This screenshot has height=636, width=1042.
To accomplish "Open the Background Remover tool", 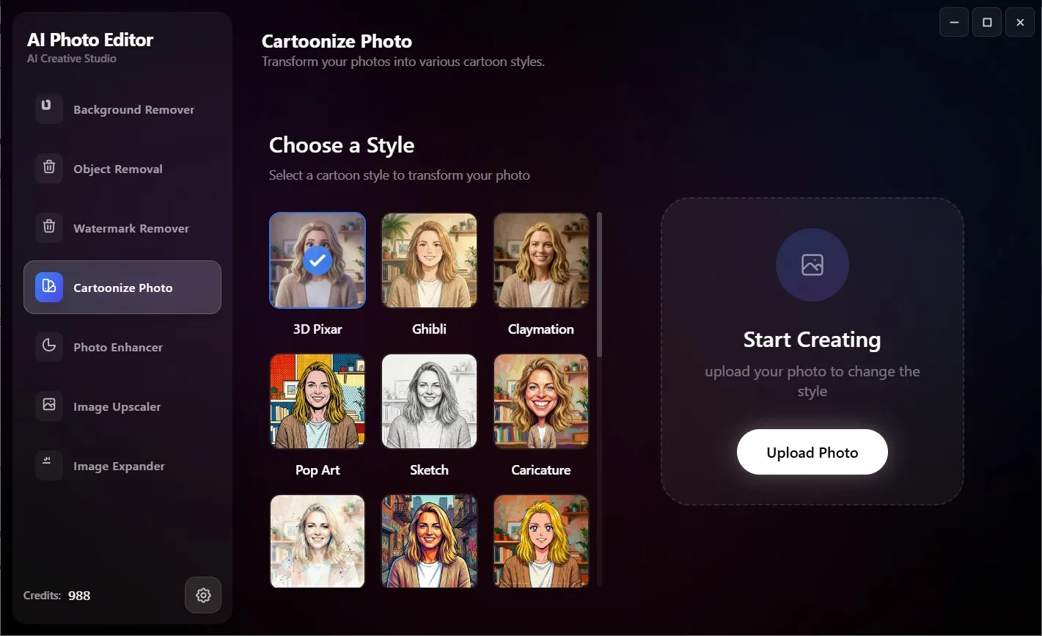I will [122, 109].
